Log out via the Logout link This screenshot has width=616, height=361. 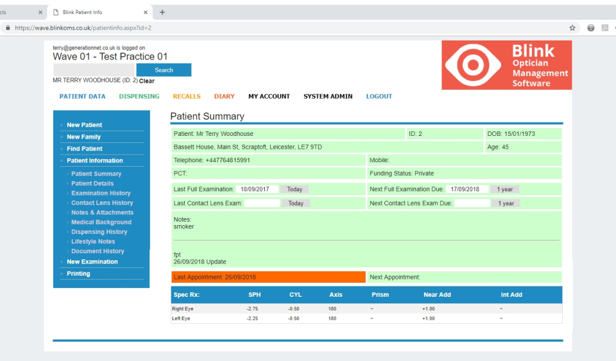pyautogui.click(x=379, y=96)
